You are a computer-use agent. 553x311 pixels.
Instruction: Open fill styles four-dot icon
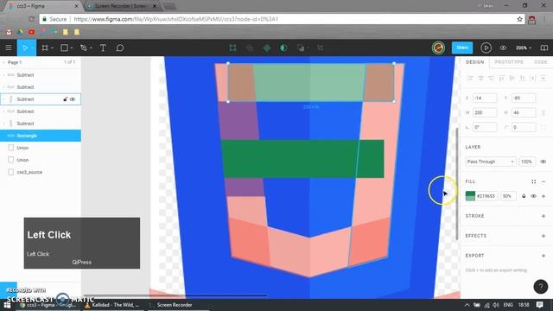pos(534,181)
